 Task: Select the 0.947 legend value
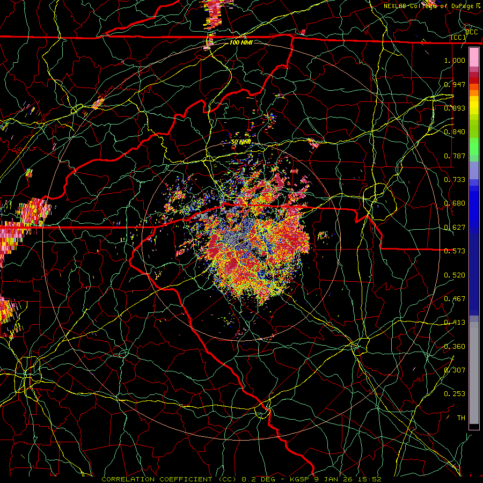coord(455,84)
